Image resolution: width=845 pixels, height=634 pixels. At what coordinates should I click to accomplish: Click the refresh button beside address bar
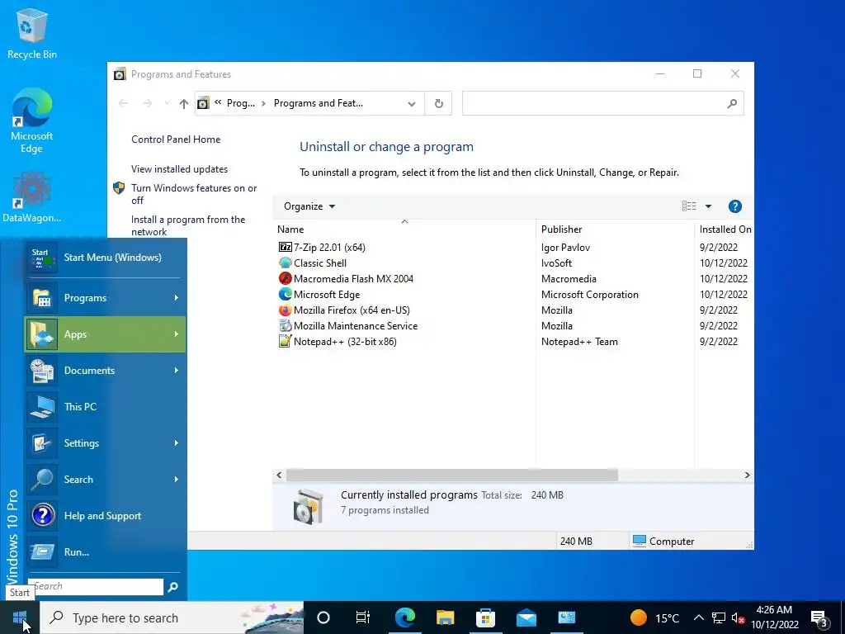pos(439,103)
